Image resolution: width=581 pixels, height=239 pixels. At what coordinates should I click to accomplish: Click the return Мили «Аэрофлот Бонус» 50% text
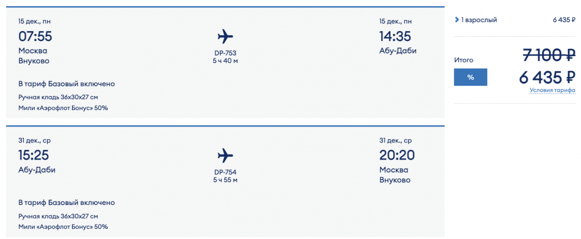click(63, 227)
